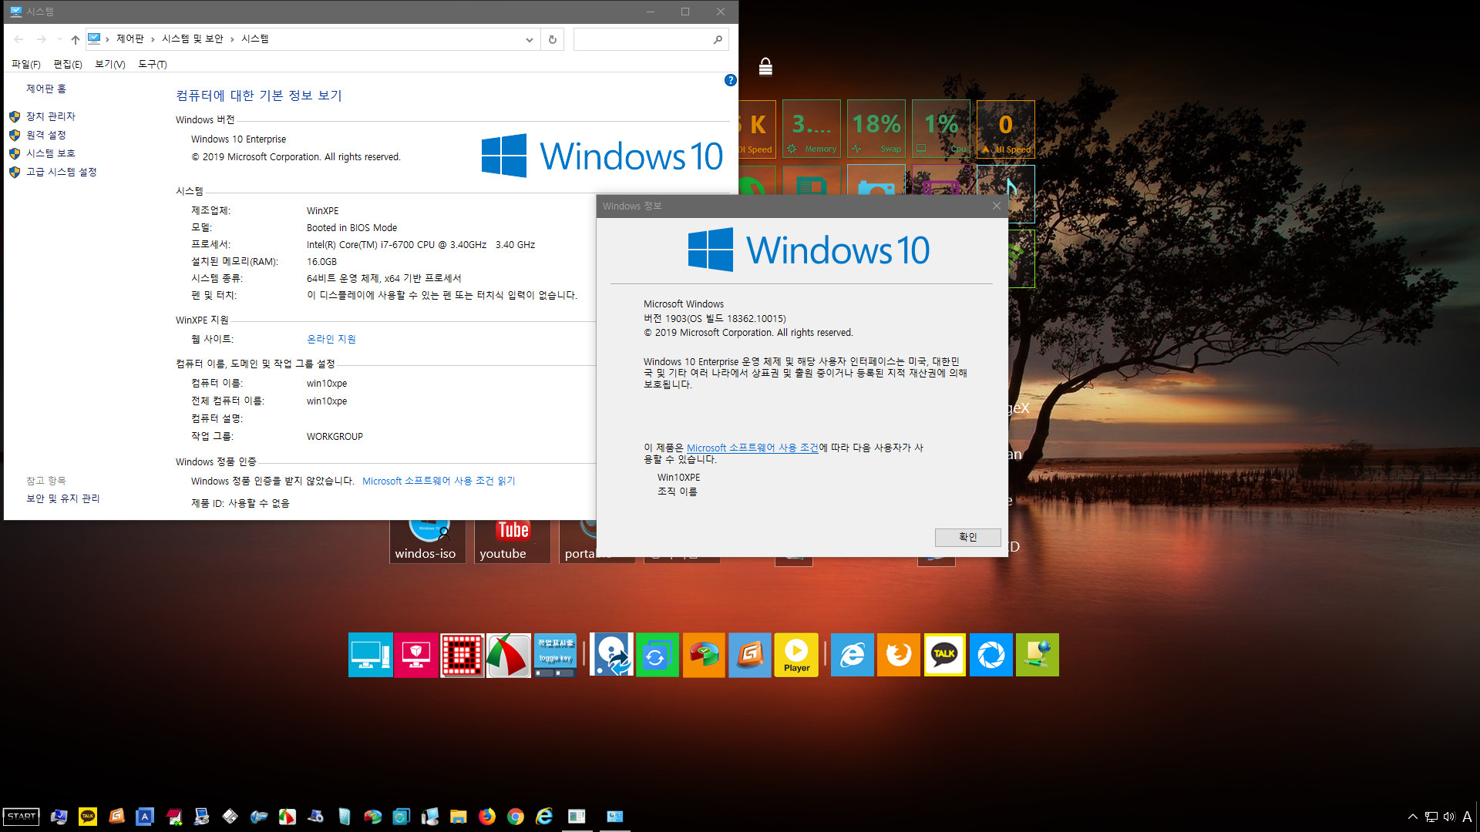The height and width of the screenshot is (832, 1480).
Task: Open recent locations dropdown arrow
Action: pyautogui.click(x=59, y=39)
